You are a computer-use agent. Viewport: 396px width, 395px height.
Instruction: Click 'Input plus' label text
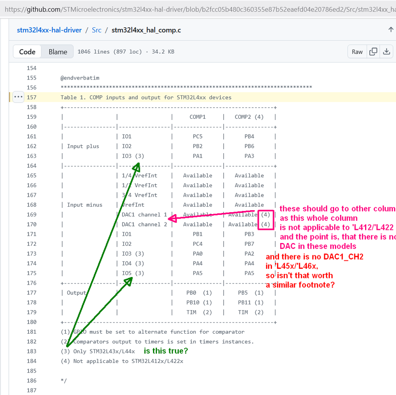pyautogui.click(x=83, y=146)
